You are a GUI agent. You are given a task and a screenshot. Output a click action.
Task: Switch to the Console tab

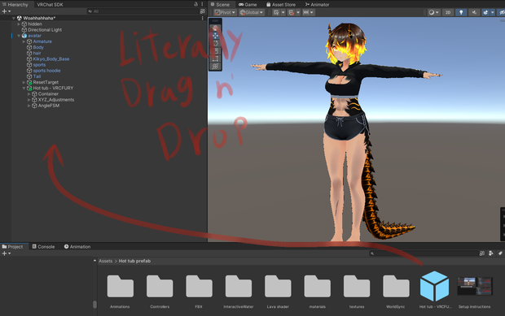coord(43,247)
